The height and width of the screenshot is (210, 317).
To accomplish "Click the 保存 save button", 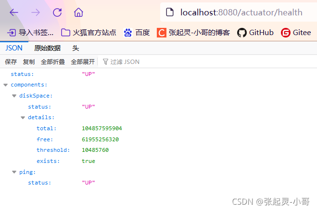I will coord(11,62).
